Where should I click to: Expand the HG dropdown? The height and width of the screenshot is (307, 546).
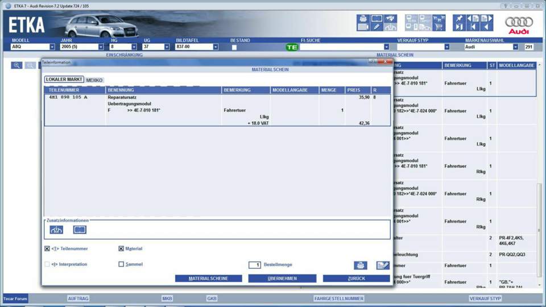(134, 47)
